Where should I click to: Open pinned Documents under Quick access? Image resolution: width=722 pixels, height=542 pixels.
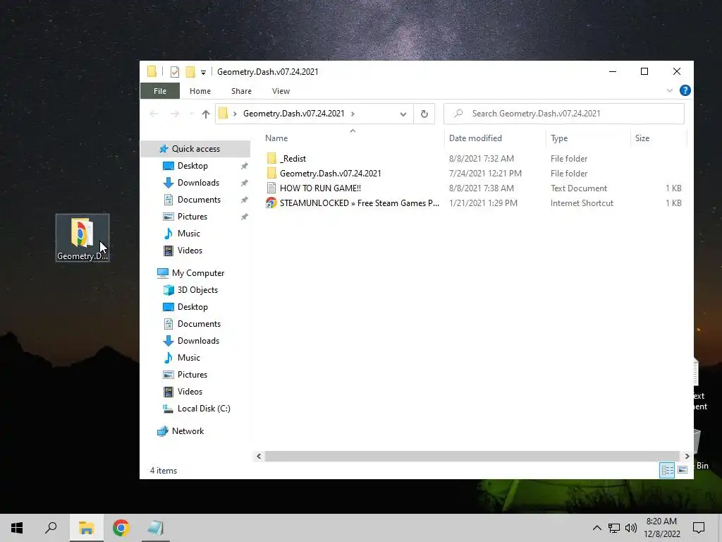pos(199,200)
